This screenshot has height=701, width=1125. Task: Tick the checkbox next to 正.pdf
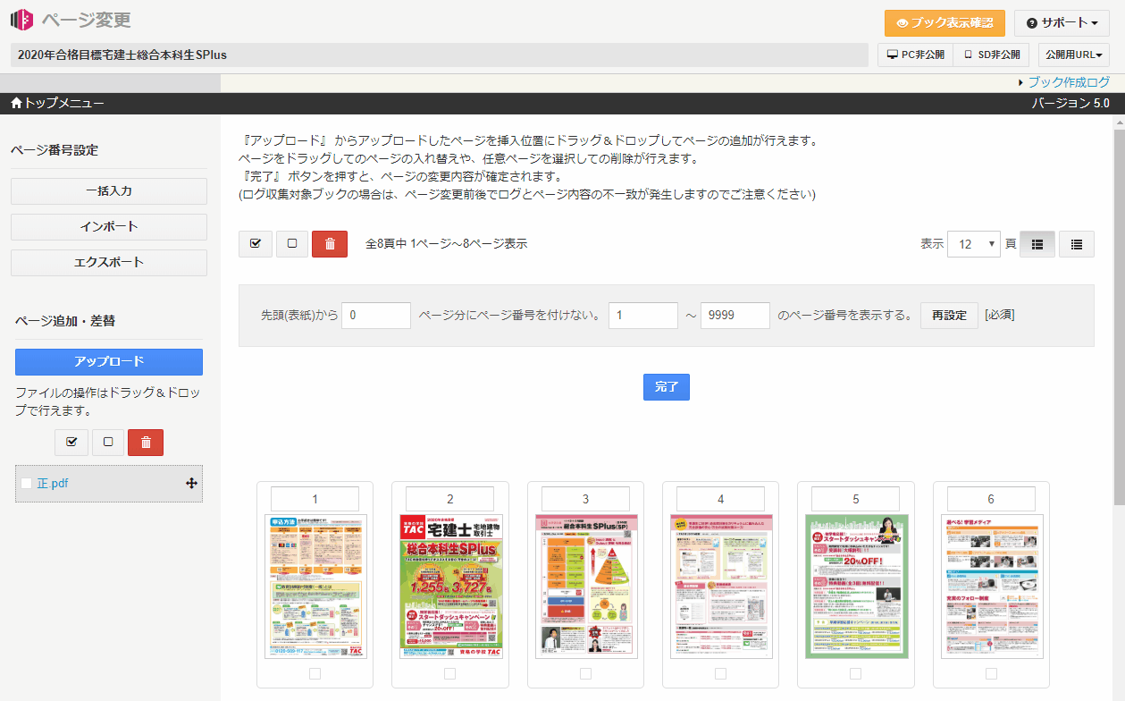point(27,484)
